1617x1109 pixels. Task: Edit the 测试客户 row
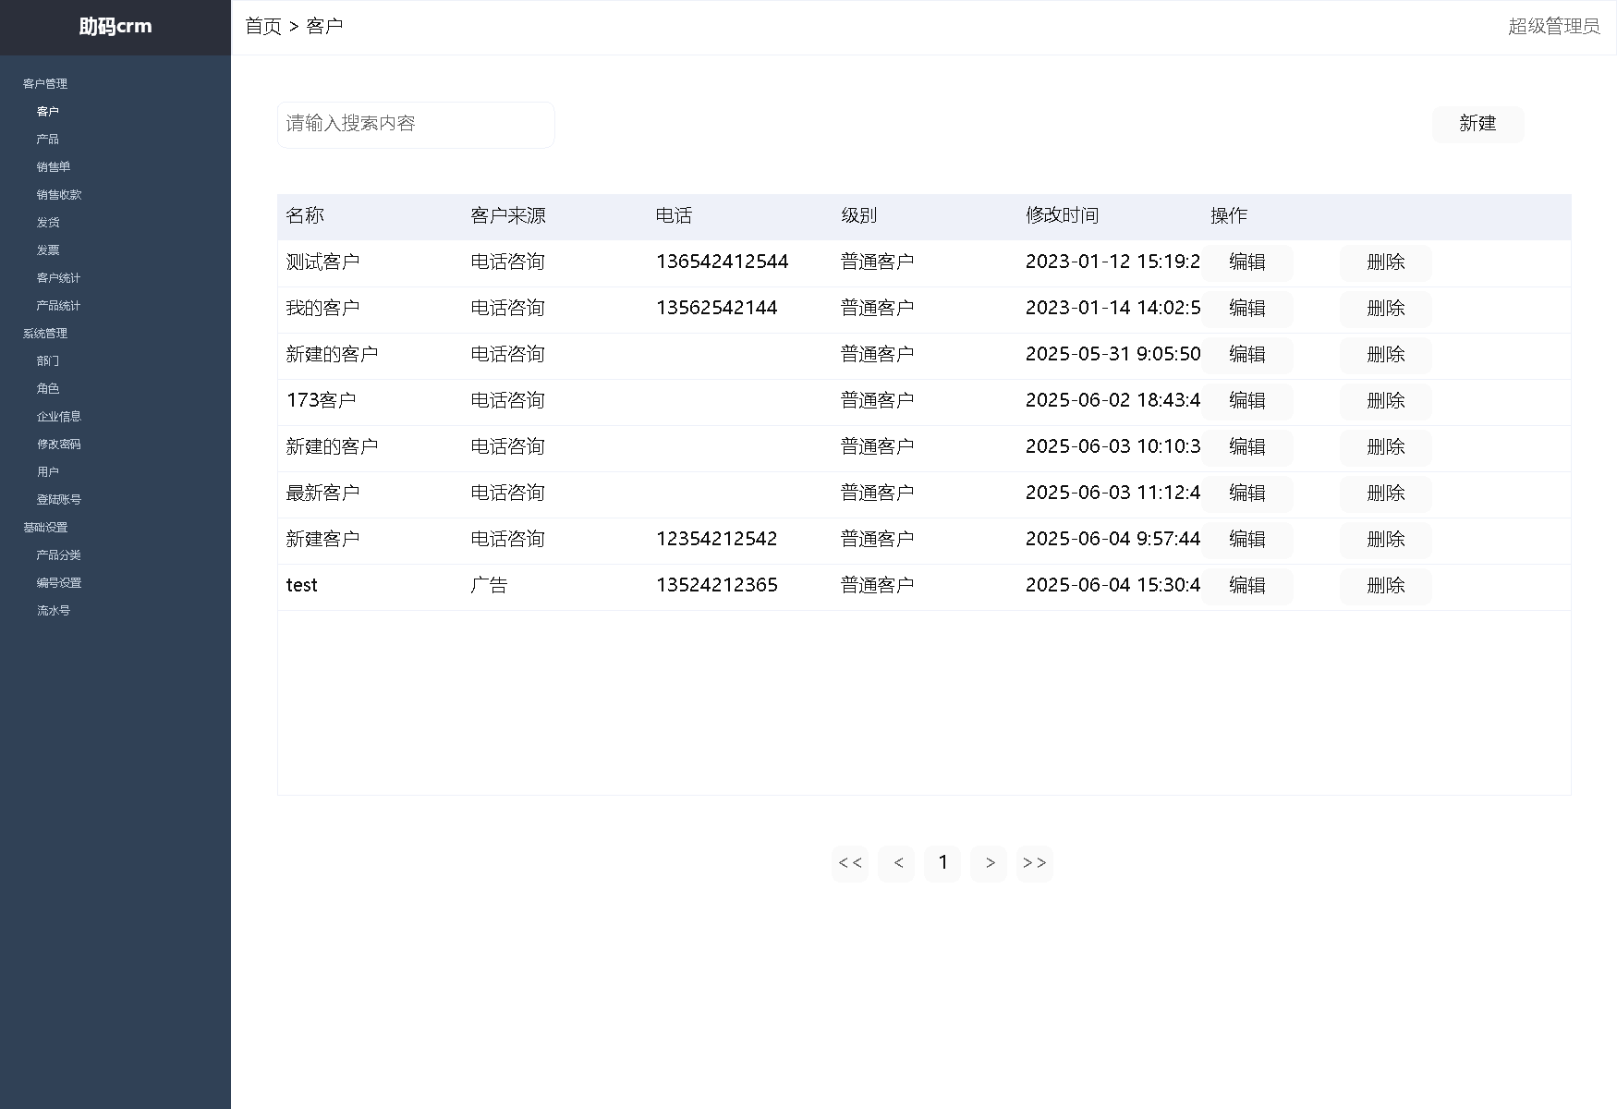click(x=1247, y=262)
